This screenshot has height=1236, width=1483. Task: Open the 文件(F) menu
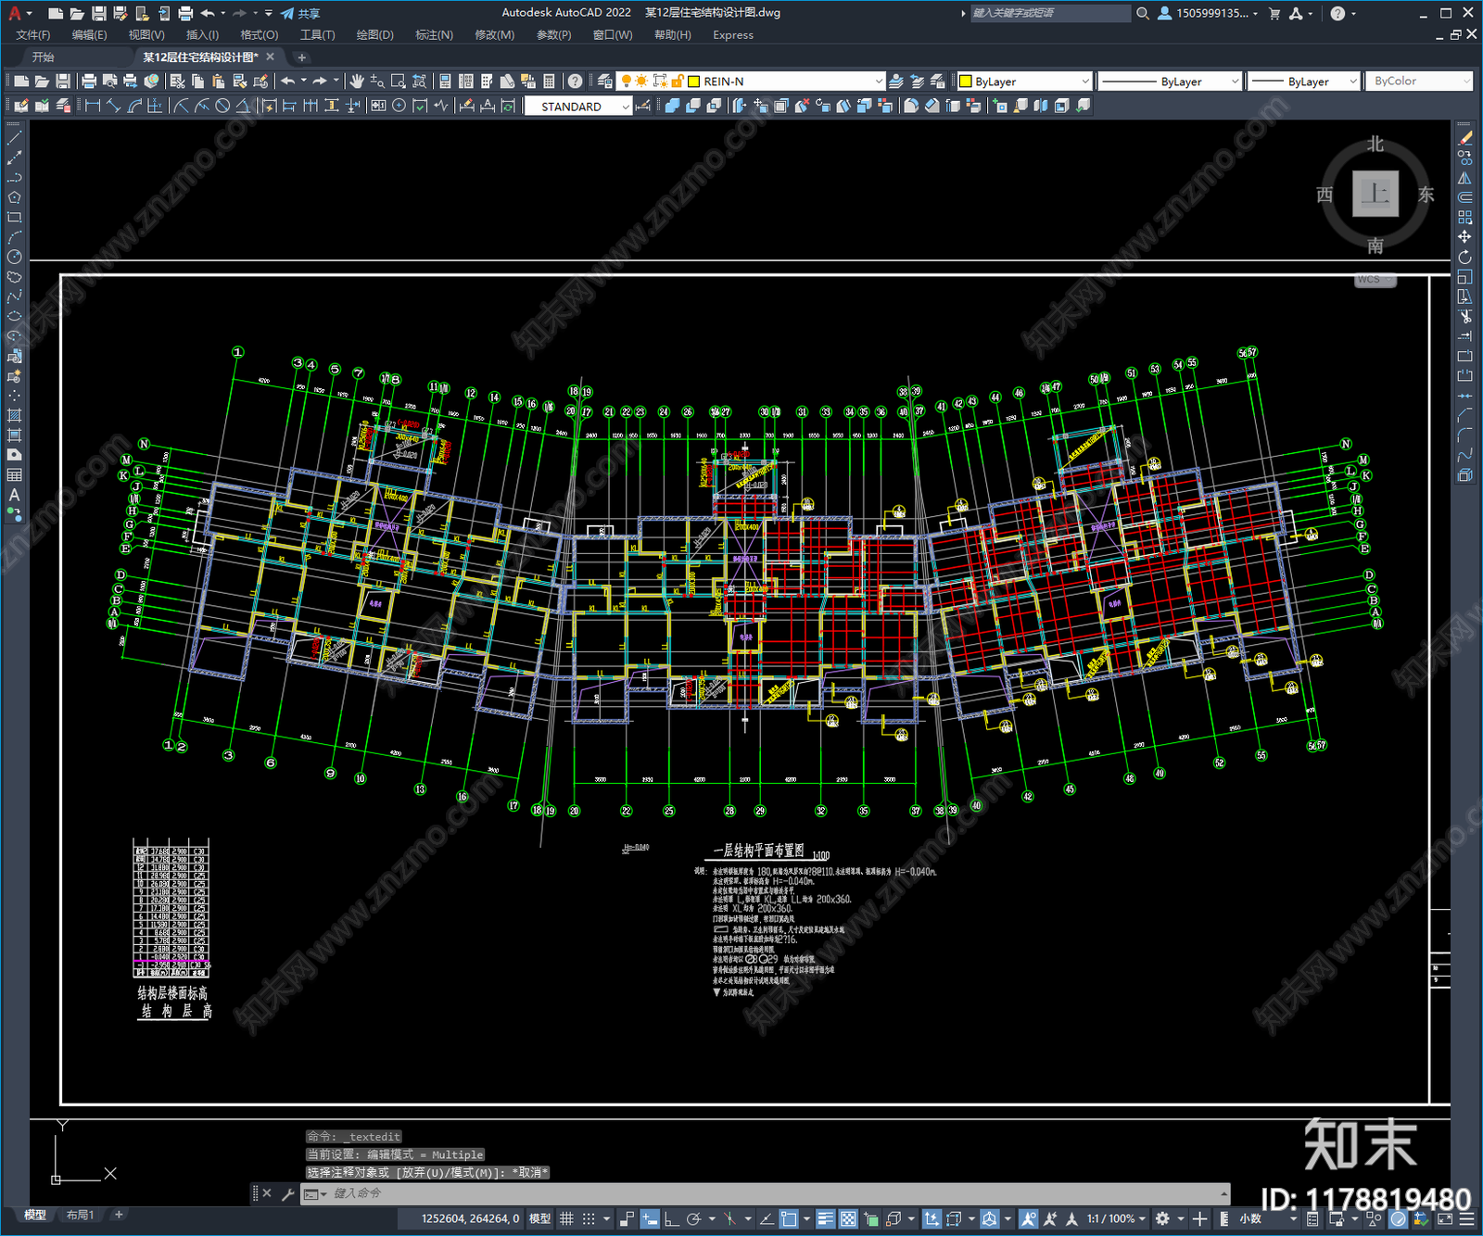point(33,35)
